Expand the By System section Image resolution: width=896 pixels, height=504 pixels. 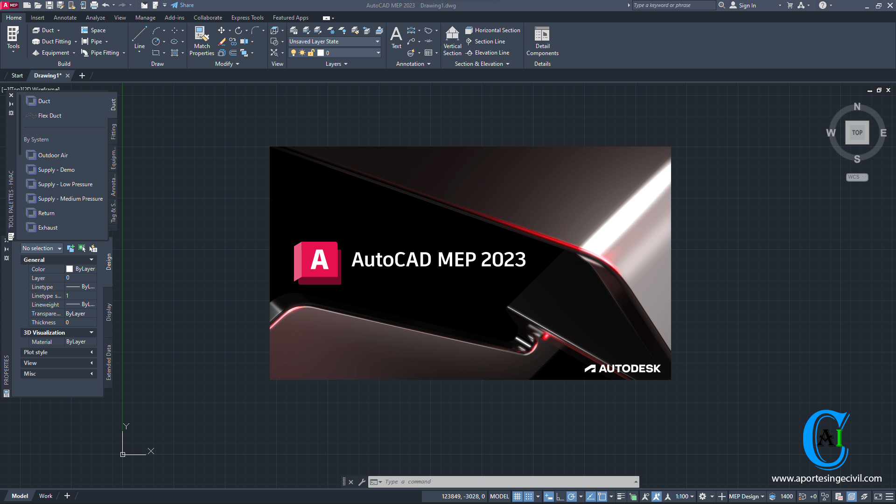tap(35, 139)
